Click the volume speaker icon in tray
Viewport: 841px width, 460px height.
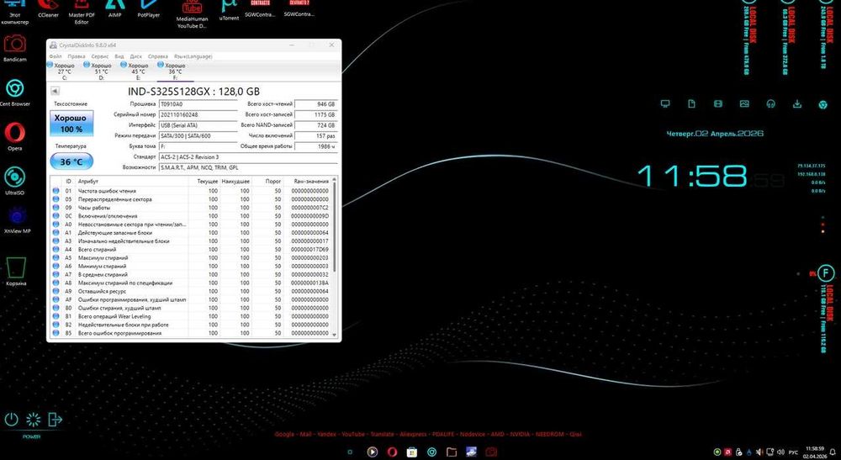(780, 452)
